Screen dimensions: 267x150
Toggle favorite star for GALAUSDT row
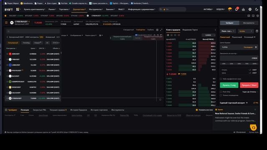[x=7, y=93]
